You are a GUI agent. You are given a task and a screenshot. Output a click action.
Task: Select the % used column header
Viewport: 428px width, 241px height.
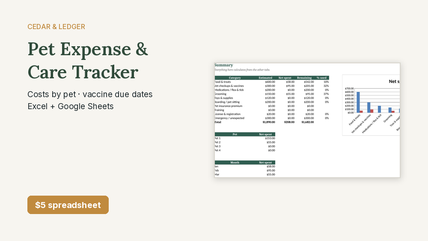(321, 78)
